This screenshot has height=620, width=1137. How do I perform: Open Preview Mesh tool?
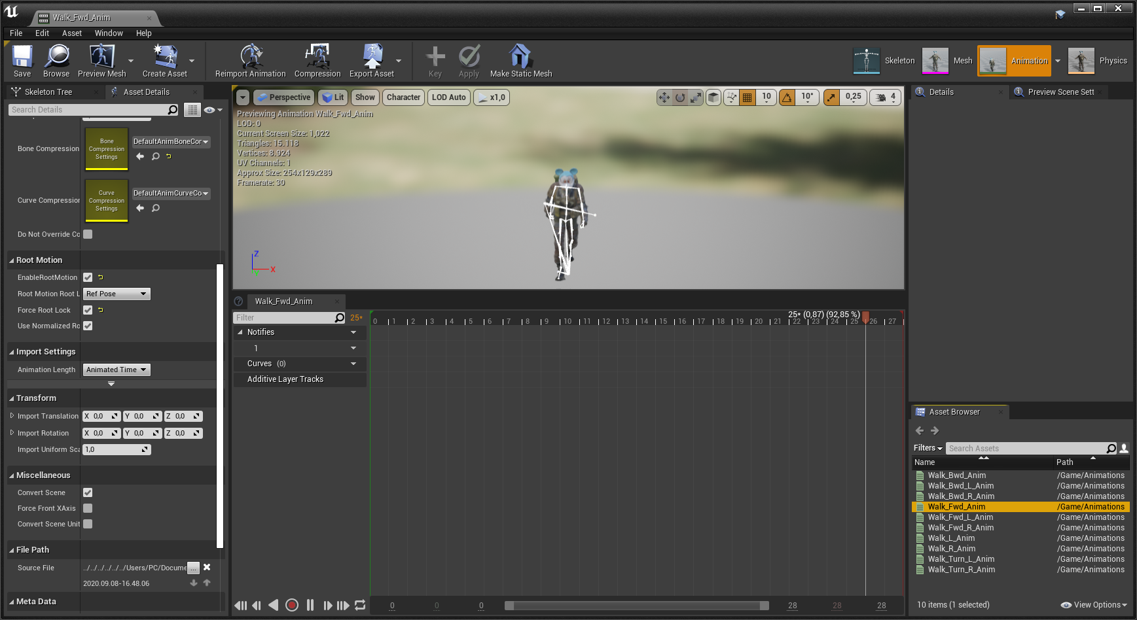point(101,61)
